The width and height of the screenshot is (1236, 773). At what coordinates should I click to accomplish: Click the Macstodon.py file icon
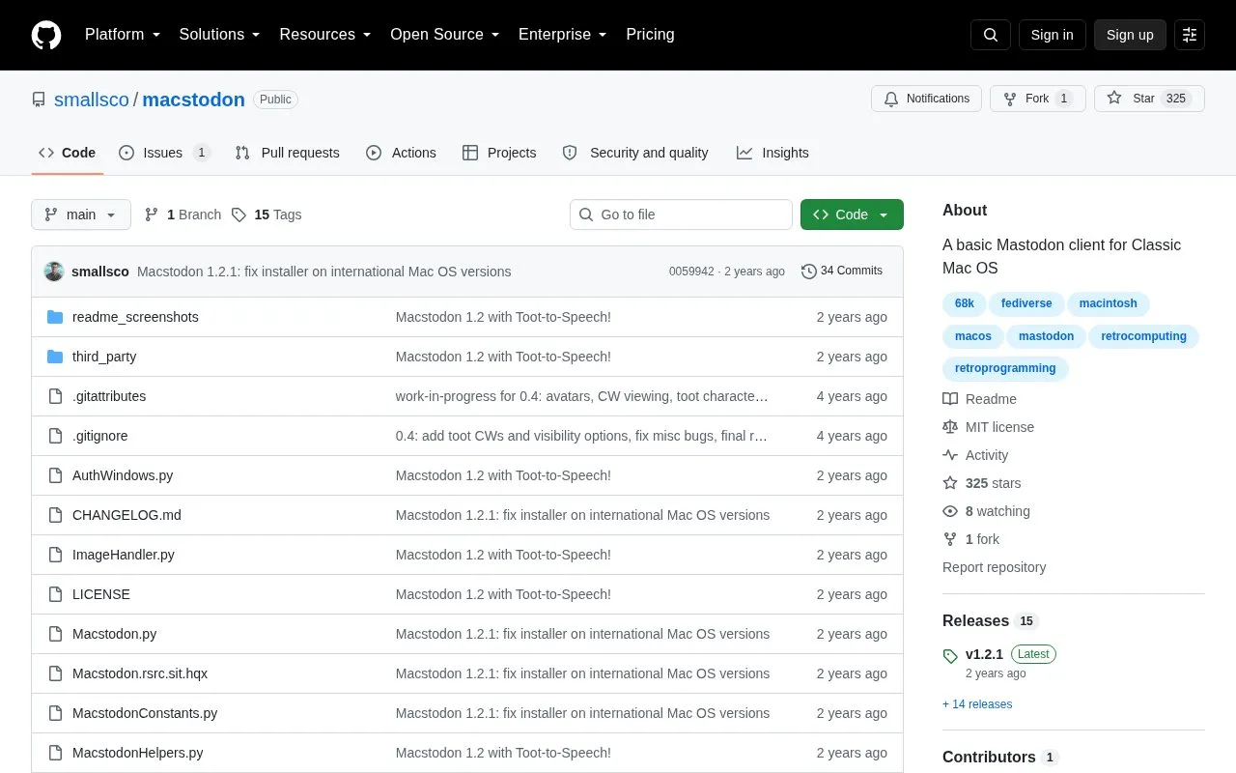click(55, 634)
